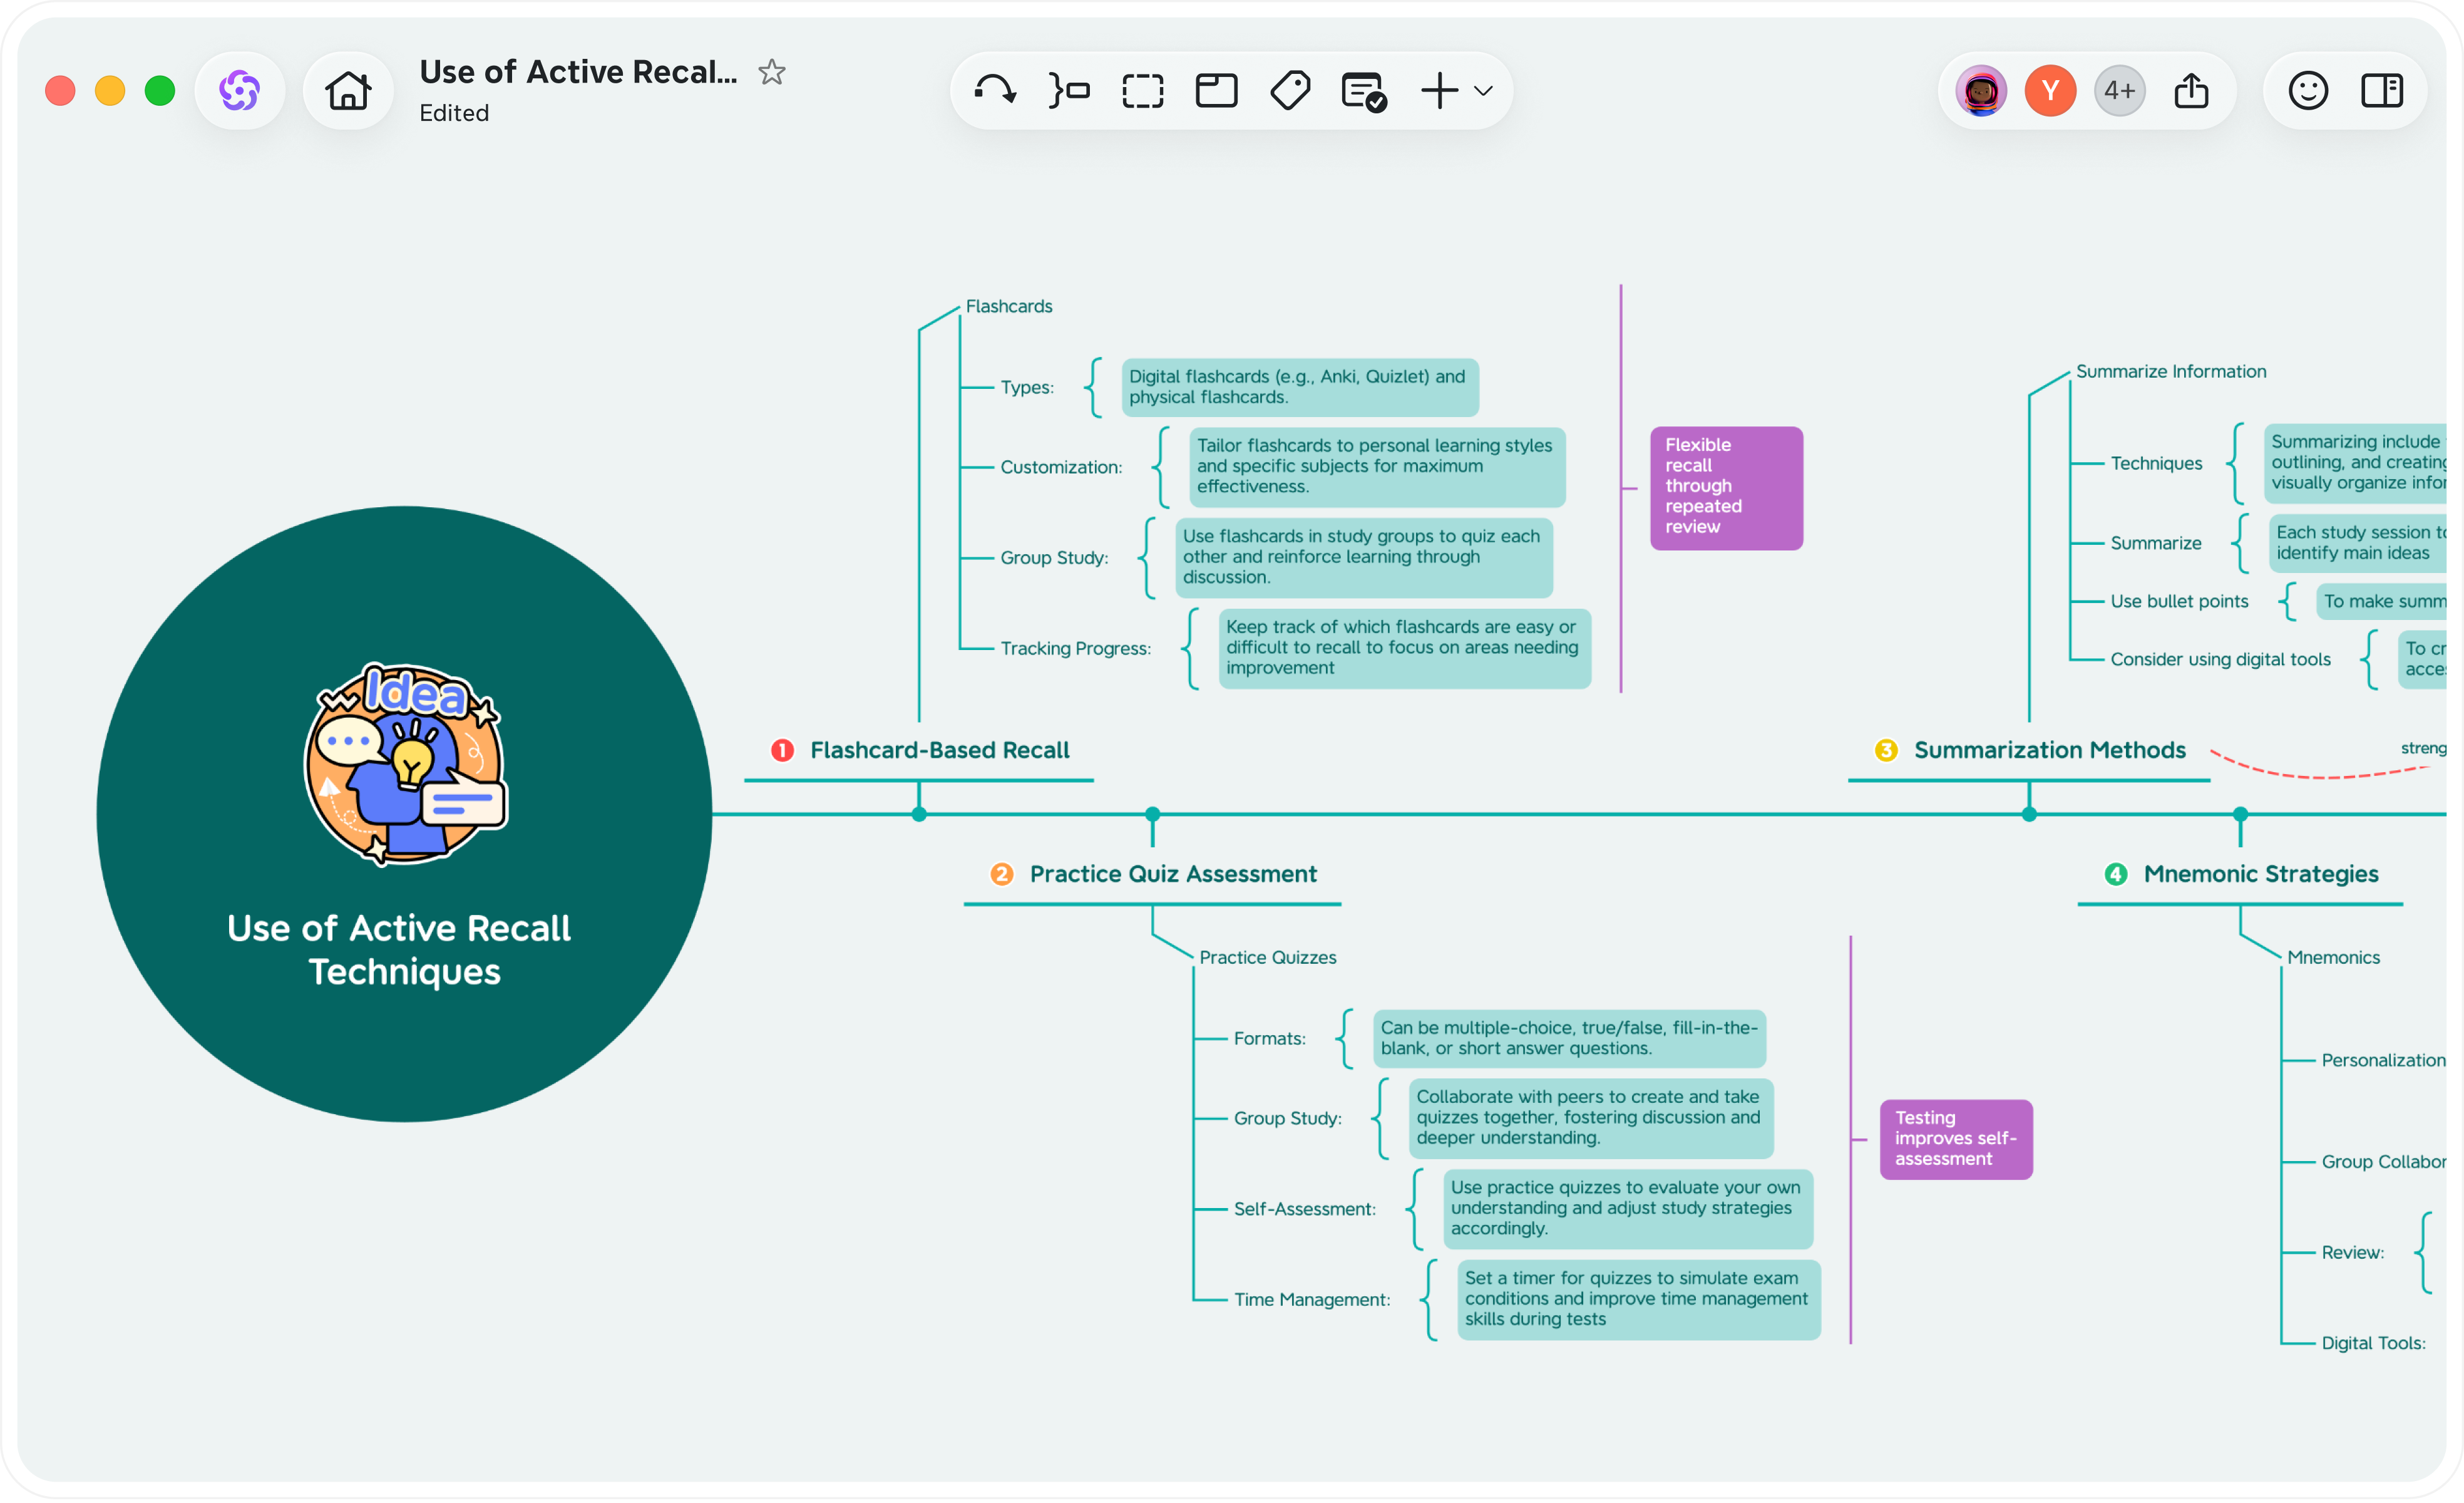Add a boundary around topics
This screenshot has width=2464, height=1503.
tap(1143, 91)
